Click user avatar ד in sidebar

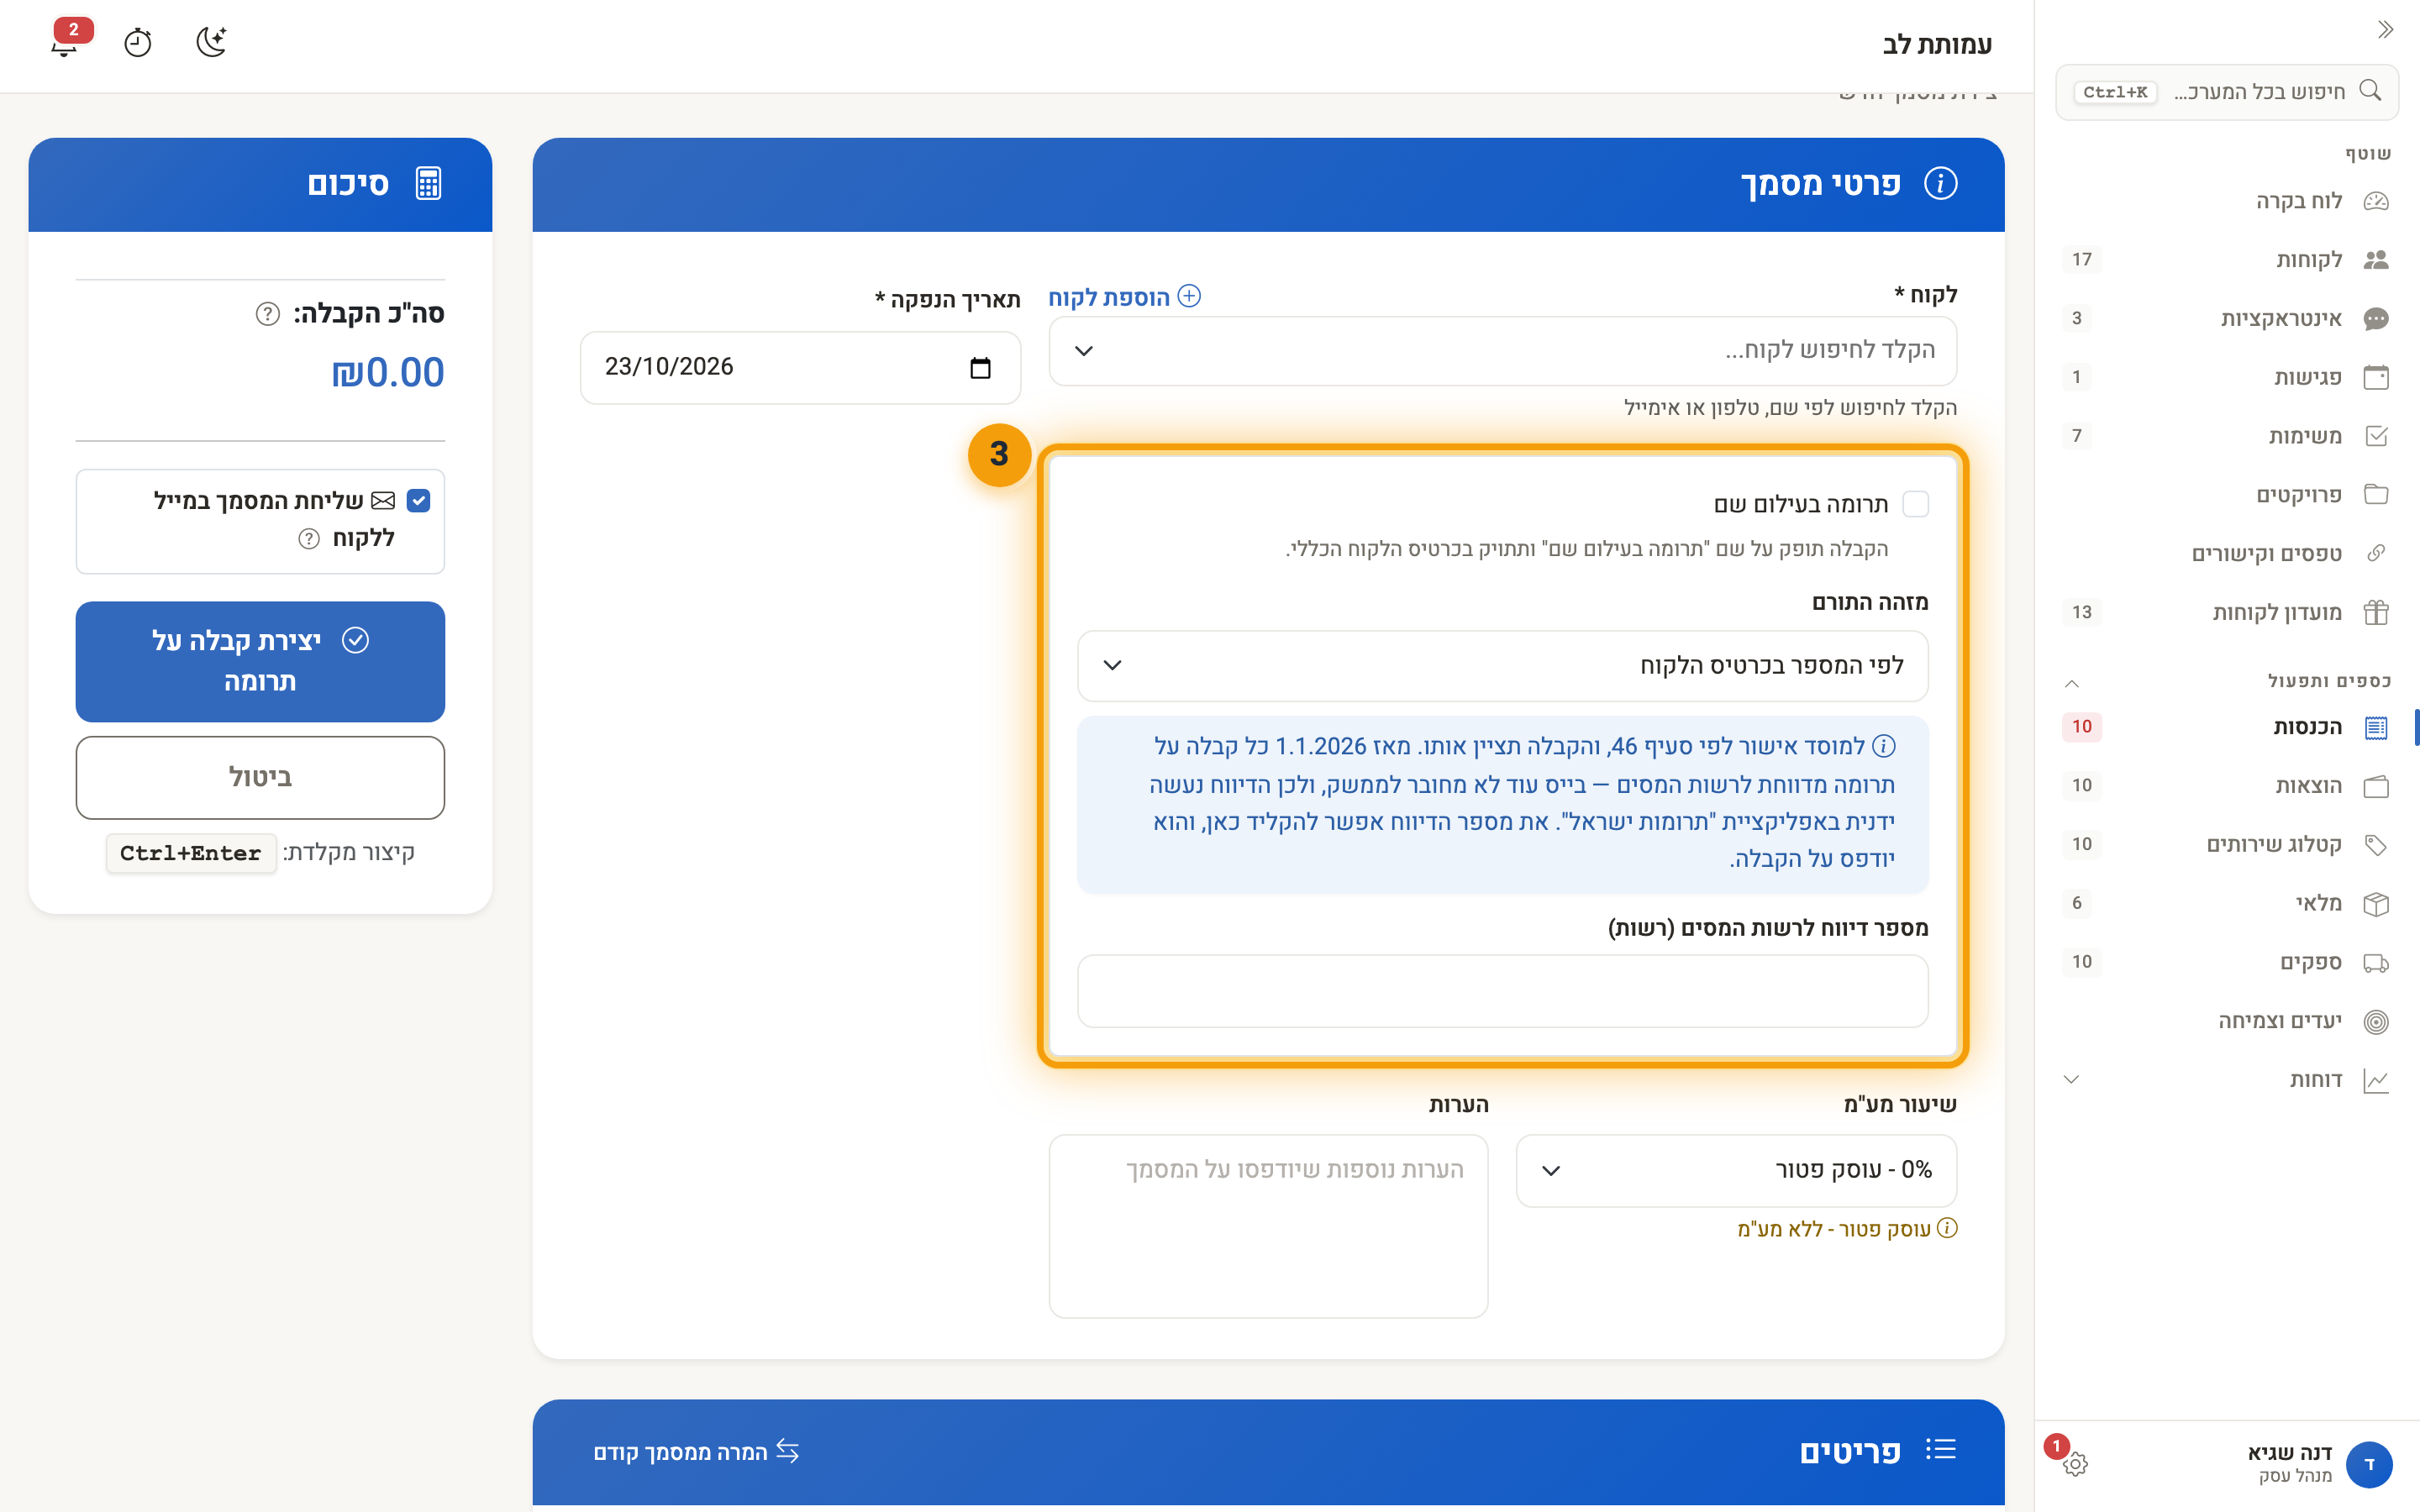coord(2369,1464)
